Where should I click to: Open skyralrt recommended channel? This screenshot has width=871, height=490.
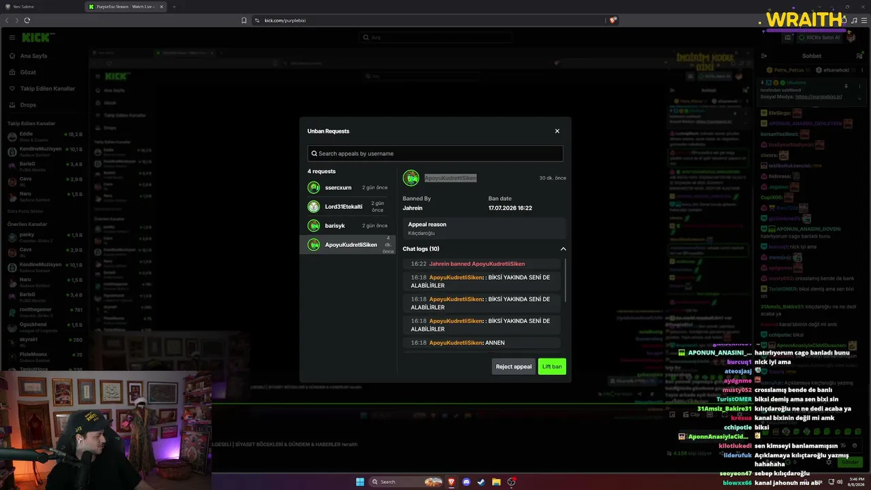pos(45,341)
